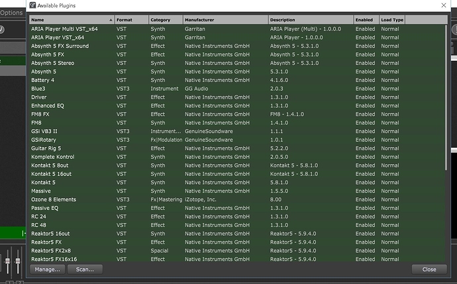457x284 pixels.
Task: Click the 8.00 version description
Action: pos(276,199)
